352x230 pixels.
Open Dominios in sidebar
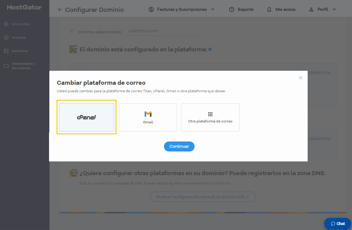coord(20,51)
